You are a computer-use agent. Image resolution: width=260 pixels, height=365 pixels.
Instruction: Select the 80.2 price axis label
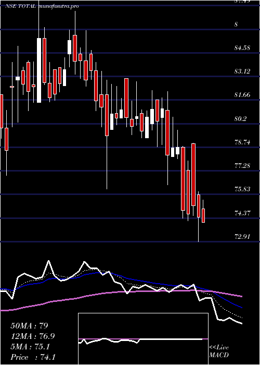(241, 119)
